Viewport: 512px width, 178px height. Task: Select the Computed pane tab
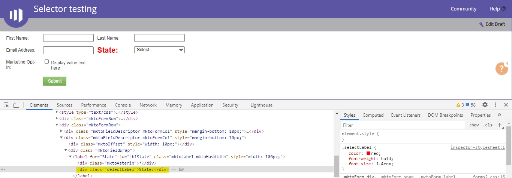tap(373, 115)
